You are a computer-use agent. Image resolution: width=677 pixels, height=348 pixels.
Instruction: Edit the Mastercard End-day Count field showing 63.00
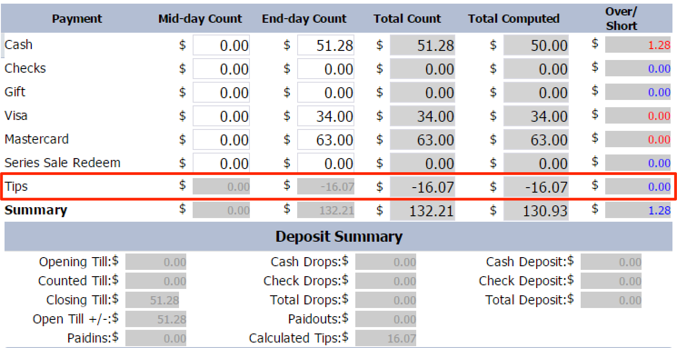coord(325,139)
